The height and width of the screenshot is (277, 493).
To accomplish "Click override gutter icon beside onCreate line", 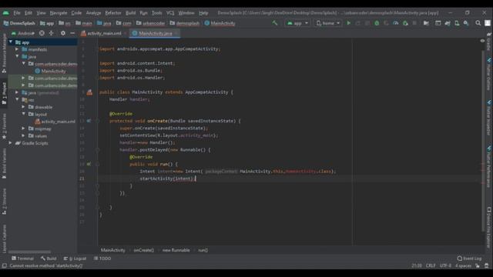I will tap(89, 121).
